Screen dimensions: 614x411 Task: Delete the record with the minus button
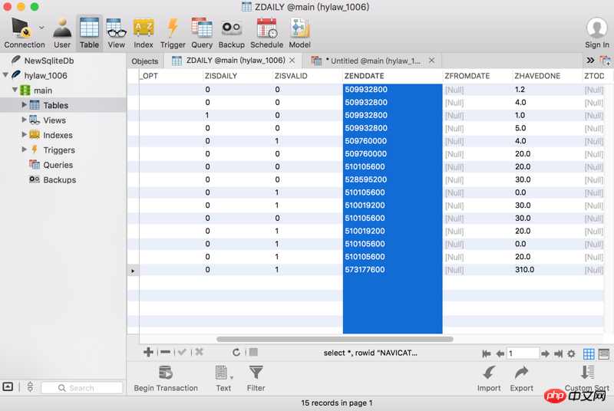[x=165, y=353]
